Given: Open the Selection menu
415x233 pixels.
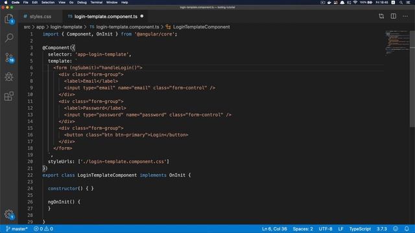Looking at the screenshot, I should (x=48, y=3).
